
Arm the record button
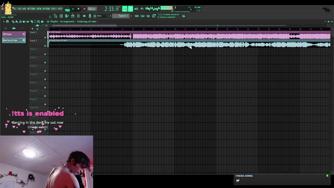pyautogui.click(x=84, y=9)
